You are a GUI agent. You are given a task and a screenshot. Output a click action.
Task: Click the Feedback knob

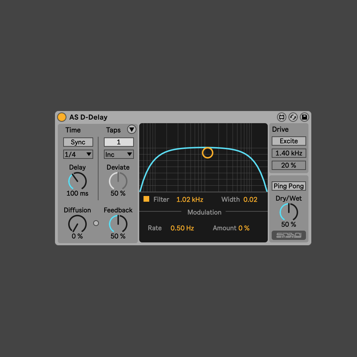point(118,224)
